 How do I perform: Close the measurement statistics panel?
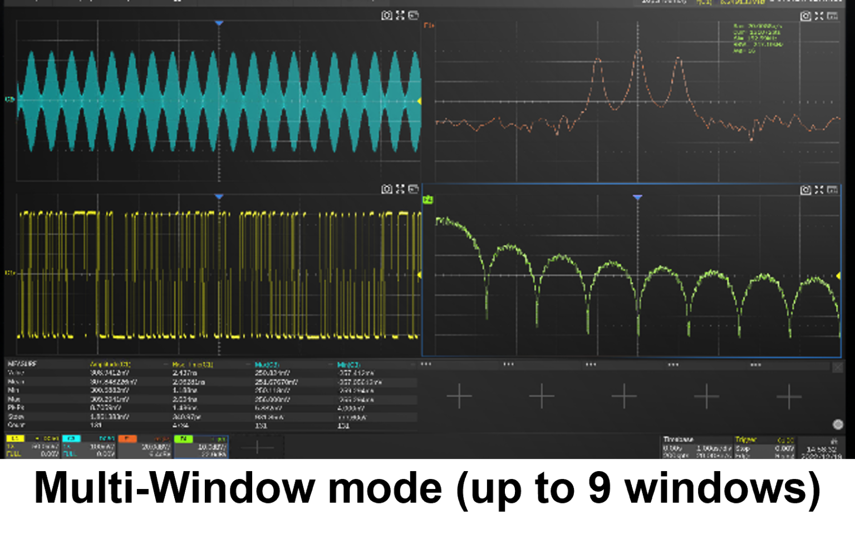[837, 368]
